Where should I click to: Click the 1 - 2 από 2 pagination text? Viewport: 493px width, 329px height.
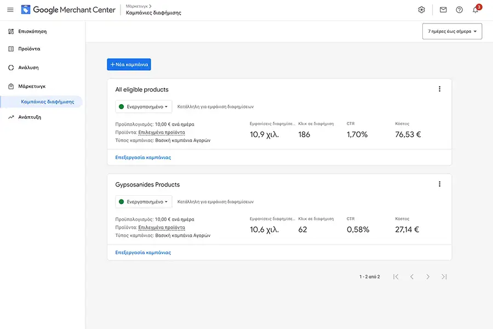[x=370, y=277]
